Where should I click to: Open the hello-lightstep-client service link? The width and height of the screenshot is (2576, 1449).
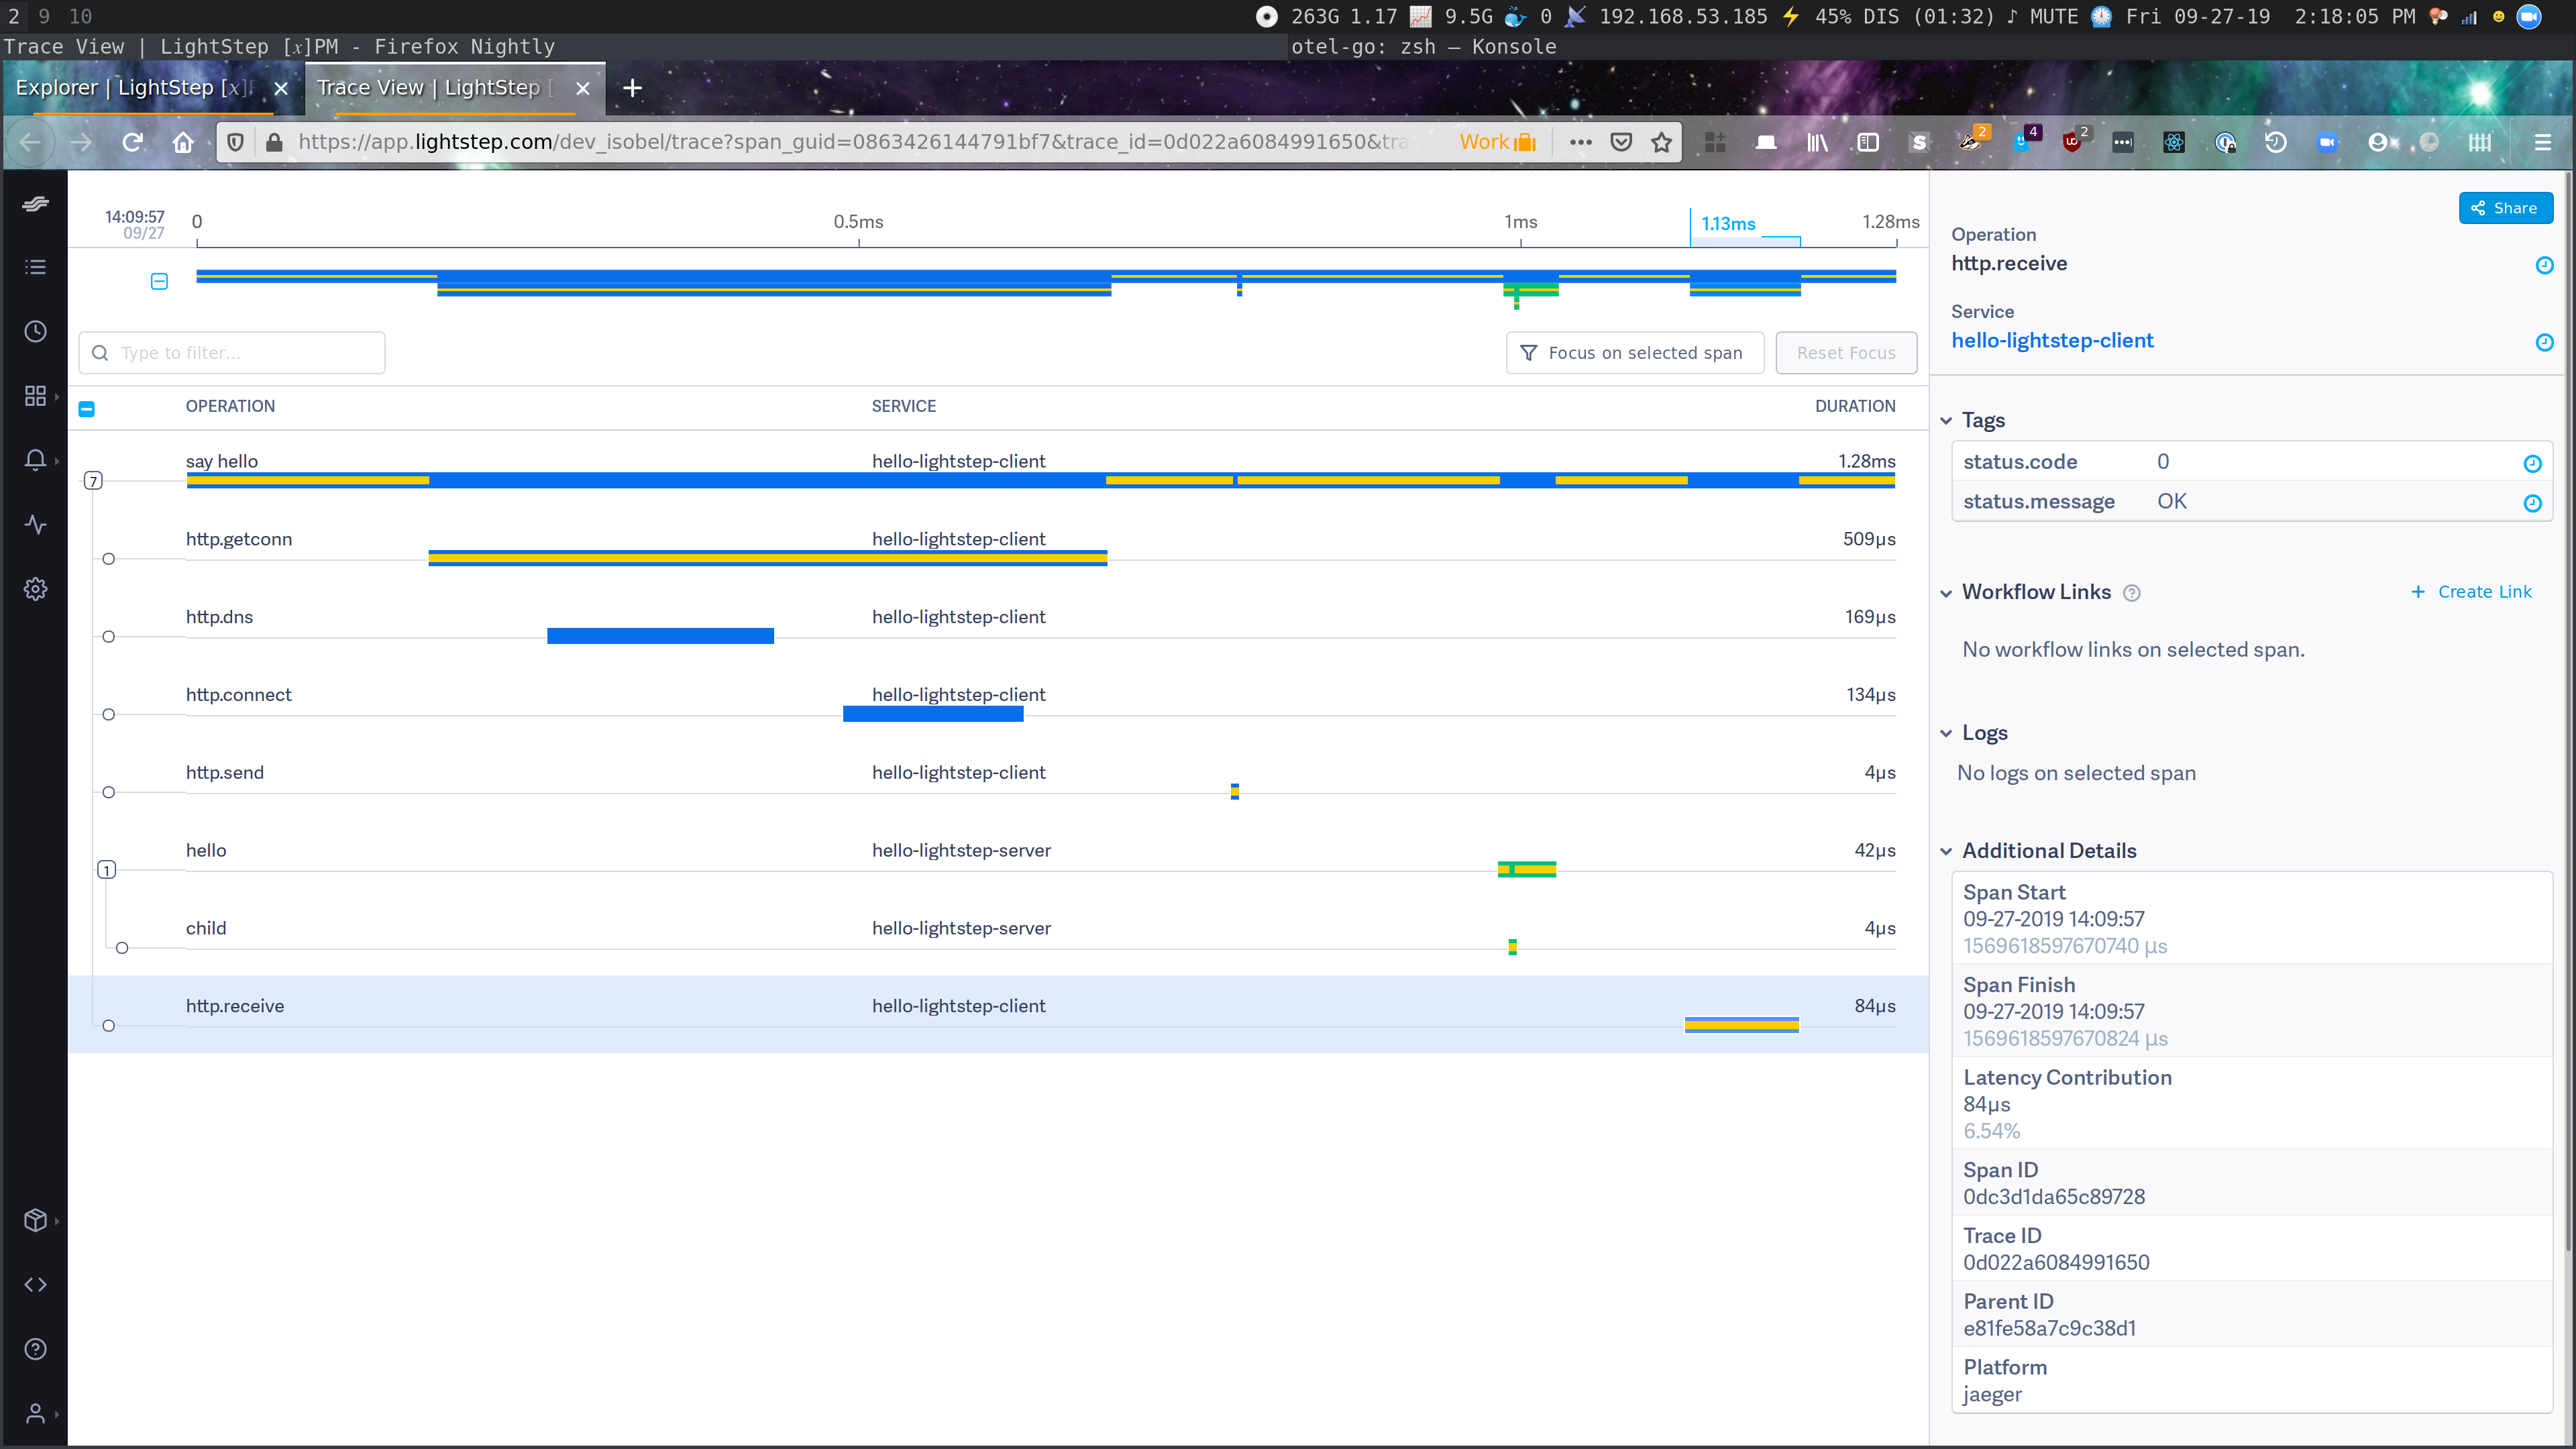coord(2052,340)
